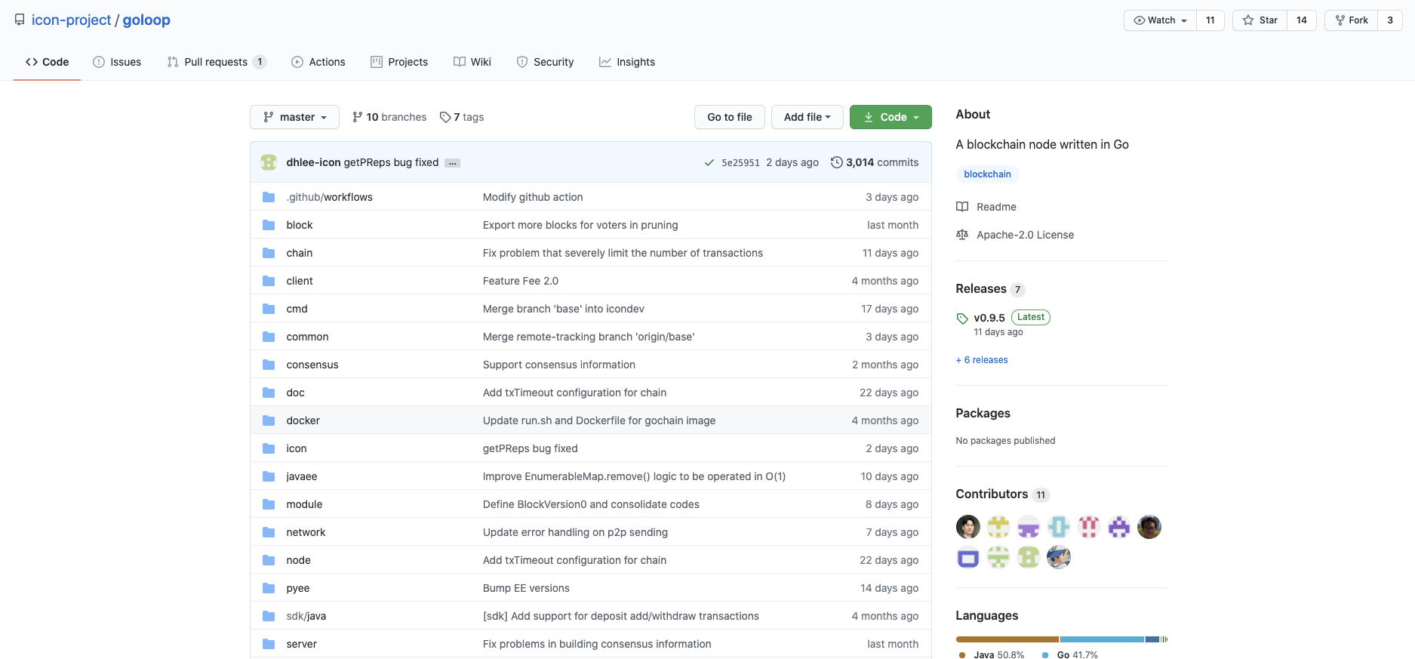
Task: Switch to the Issues tab
Action: point(117,62)
